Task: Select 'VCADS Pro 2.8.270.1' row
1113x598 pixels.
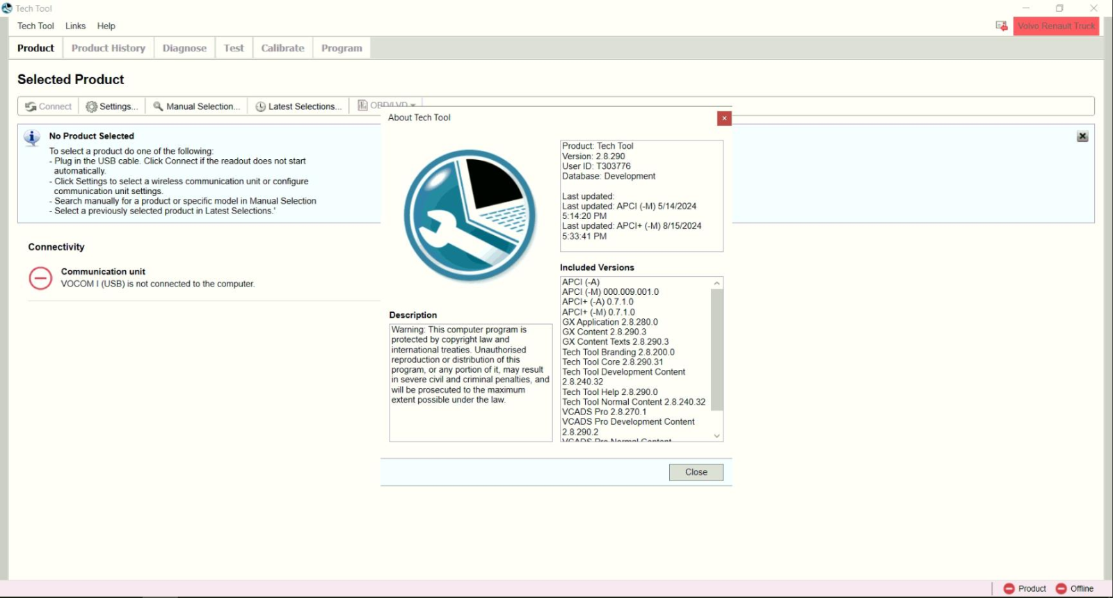Action: tap(604, 412)
